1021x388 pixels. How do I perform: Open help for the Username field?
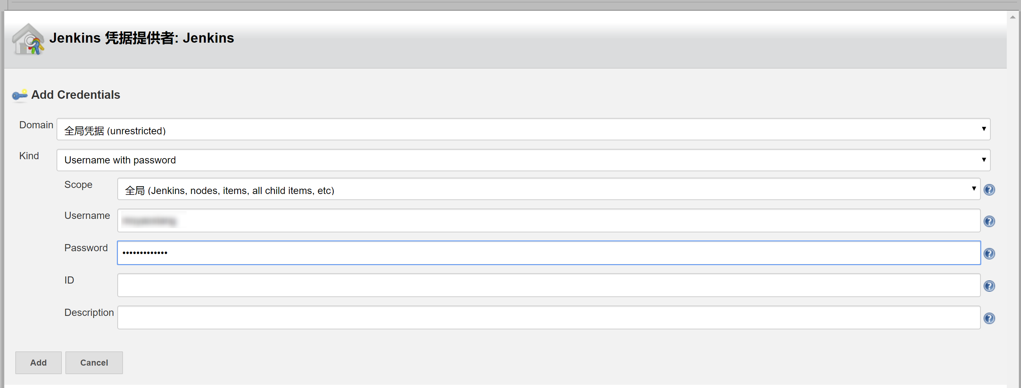click(x=989, y=221)
